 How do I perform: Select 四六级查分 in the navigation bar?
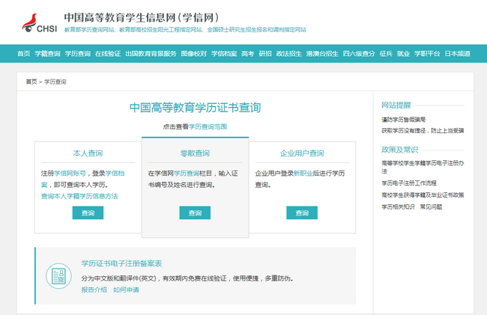click(x=358, y=54)
